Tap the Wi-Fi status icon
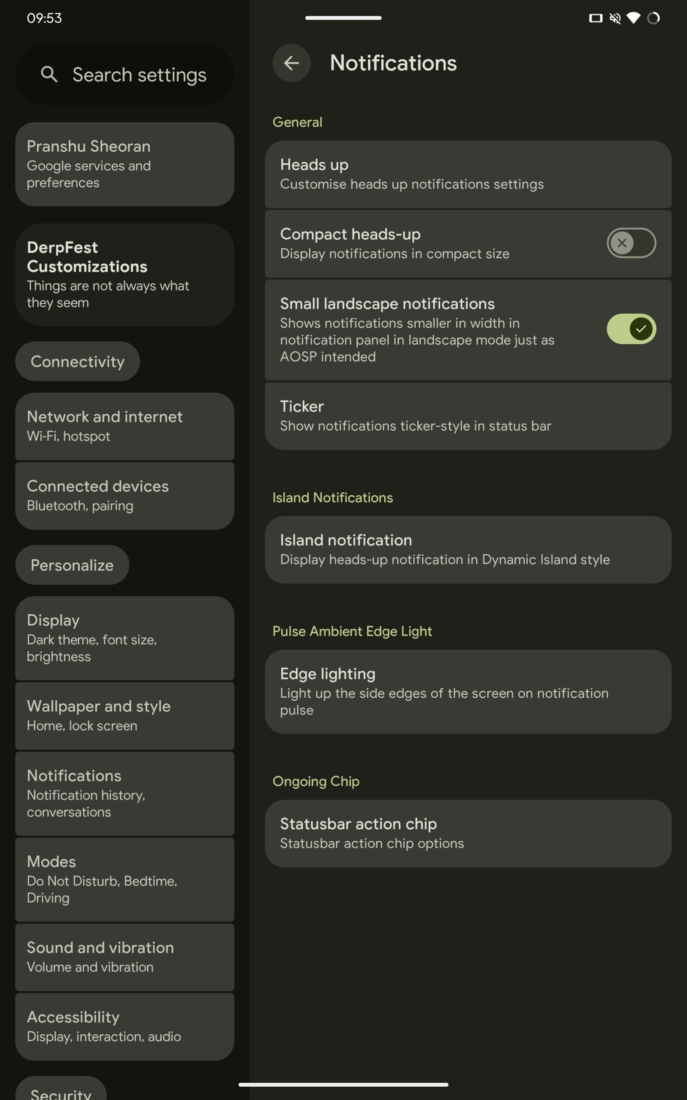The height and width of the screenshot is (1100, 687). coord(633,18)
